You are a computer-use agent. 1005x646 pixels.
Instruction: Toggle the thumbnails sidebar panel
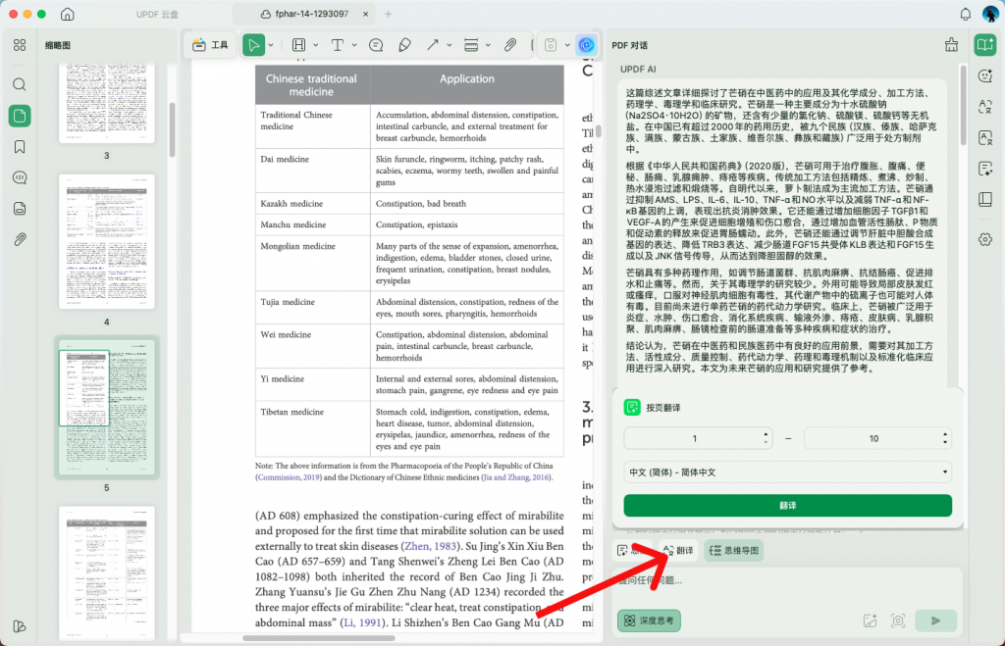pyautogui.click(x=20, y=116)
